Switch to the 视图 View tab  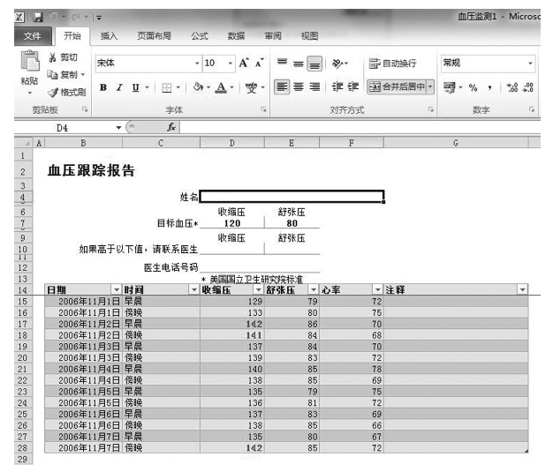coord(309,36)
